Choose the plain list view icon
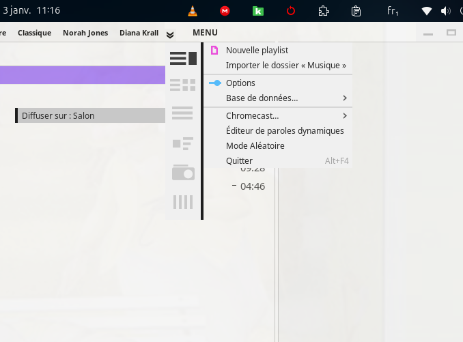 (183, 113)
